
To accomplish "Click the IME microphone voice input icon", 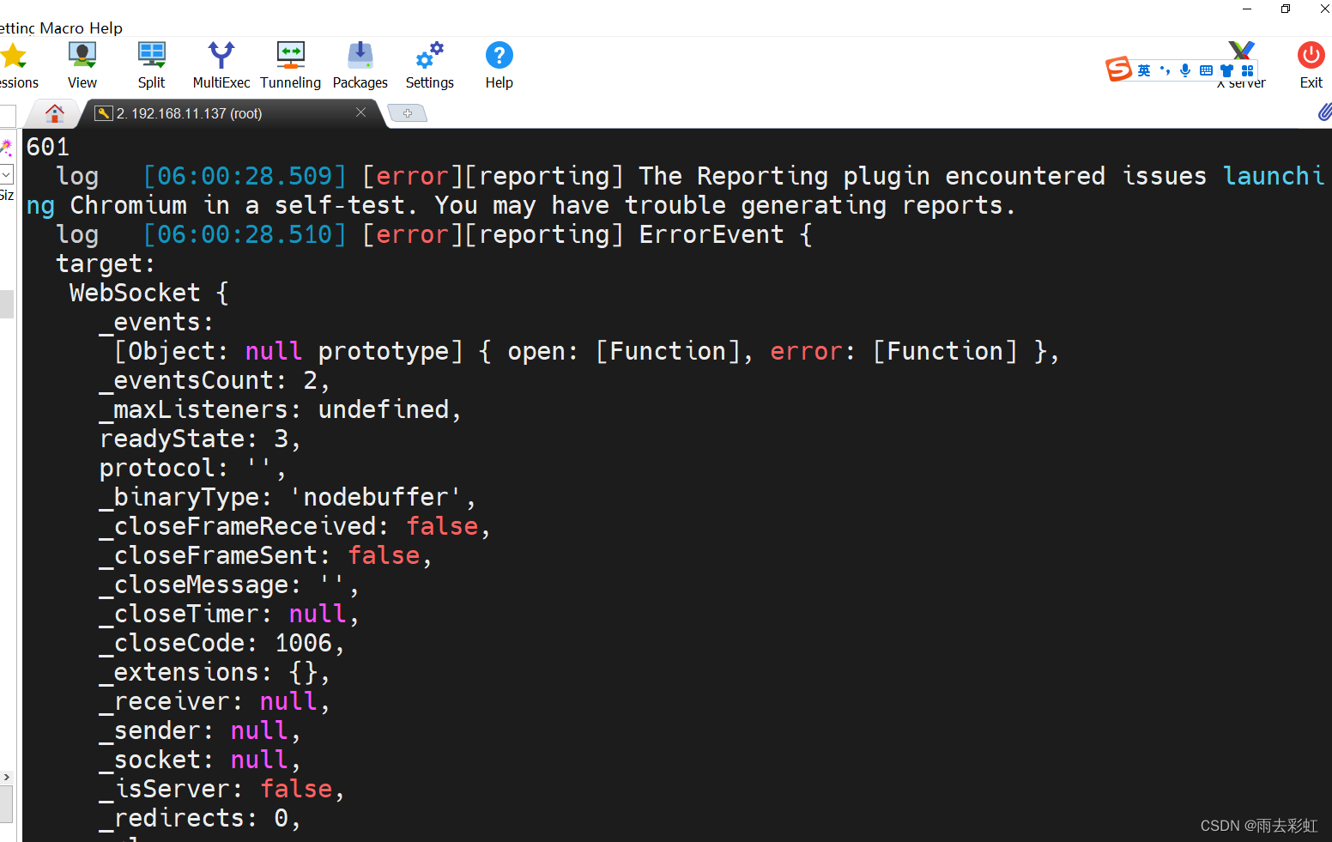I will 1185,70.
